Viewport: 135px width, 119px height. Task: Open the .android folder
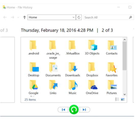pyautogui.click(x=33, y=48)
